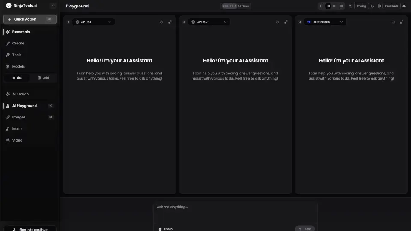Image resolution: width=411 pixels, height=231 pixels.
Task: Click the 'Ask me anything' input field
Action: 235,207
